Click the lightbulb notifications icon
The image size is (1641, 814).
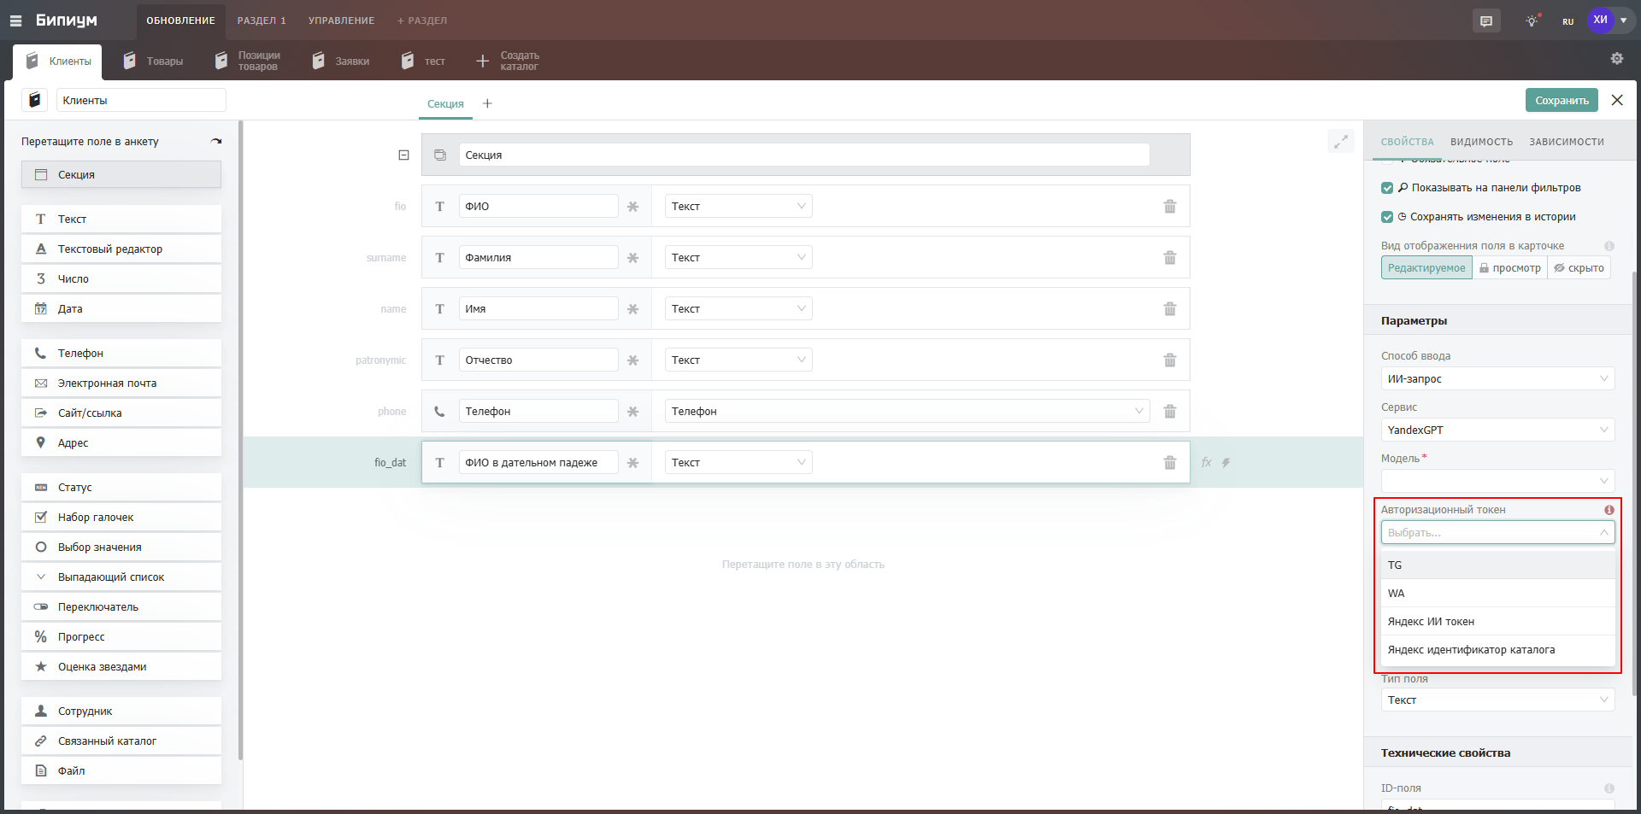1532,21
